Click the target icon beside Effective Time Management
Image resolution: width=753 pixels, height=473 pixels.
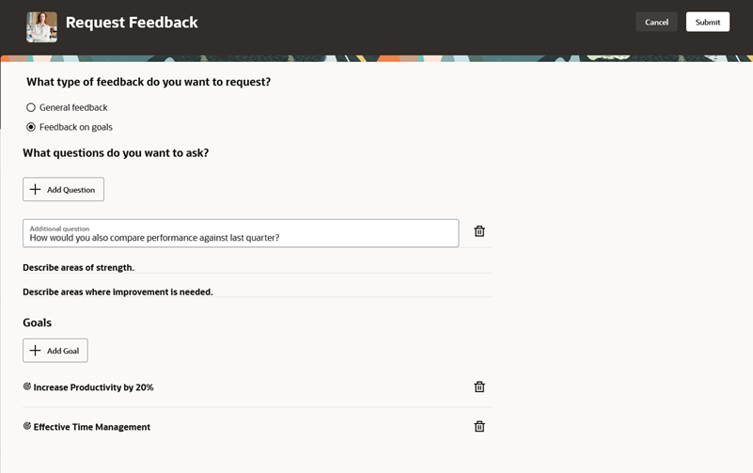pyautogui.click(x=27, y=426)
